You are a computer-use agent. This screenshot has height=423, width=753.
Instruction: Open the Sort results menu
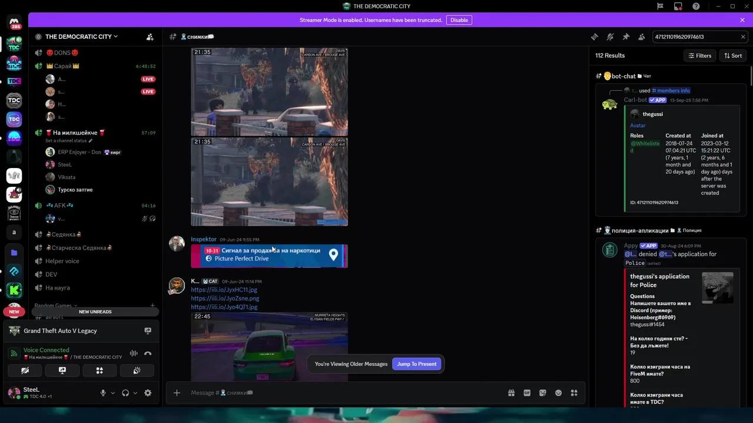[x=733, y=55]
